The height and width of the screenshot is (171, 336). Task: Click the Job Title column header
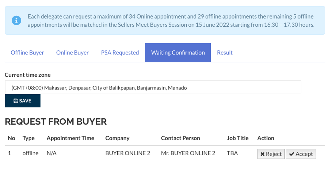tap(238, 138)
